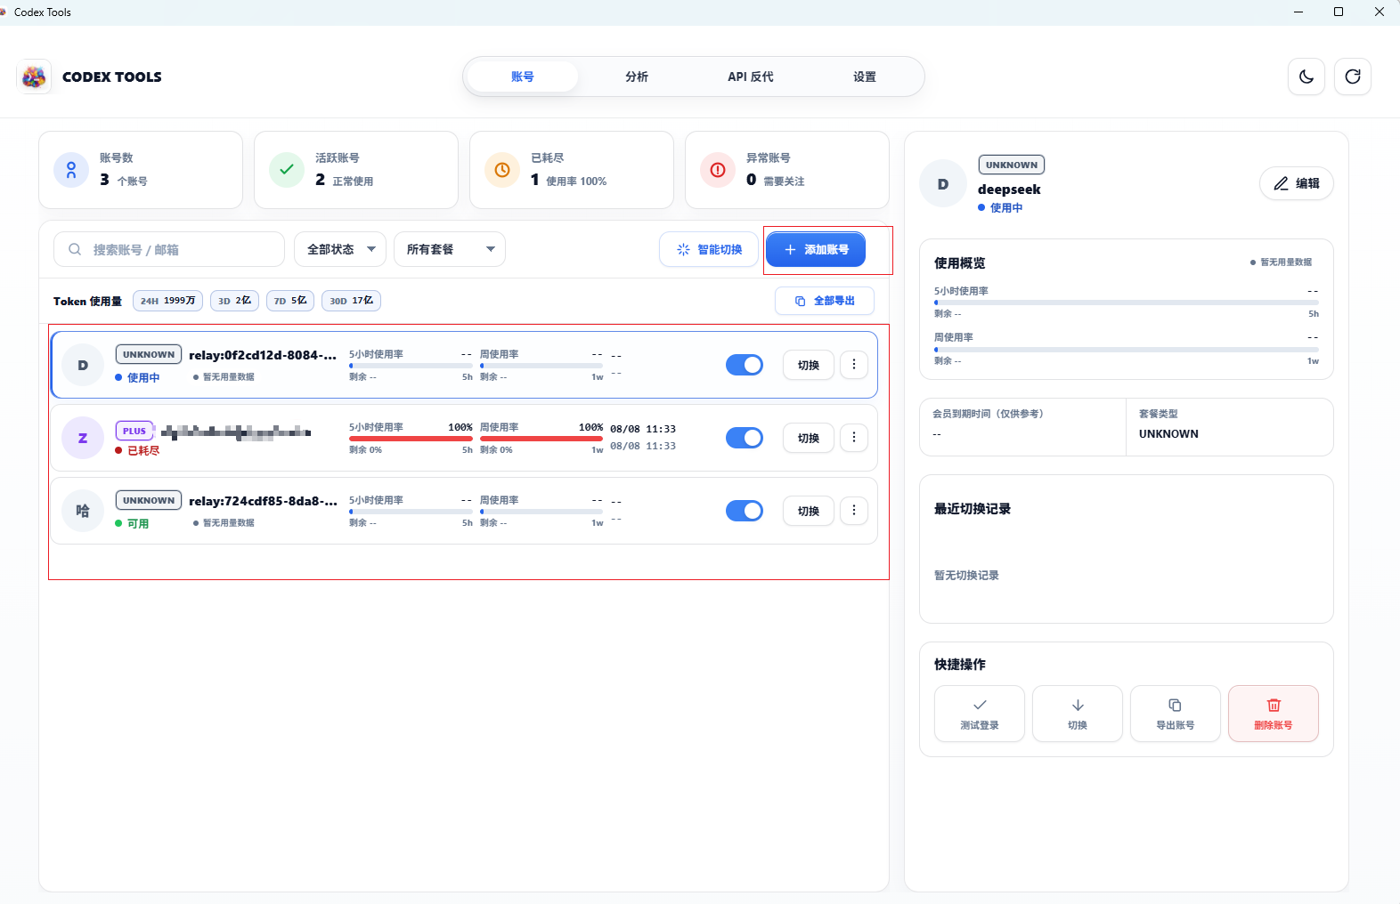Click the red 删除账号 quick action
The image size is (1400, 904).
click(x=1274, y=714)
